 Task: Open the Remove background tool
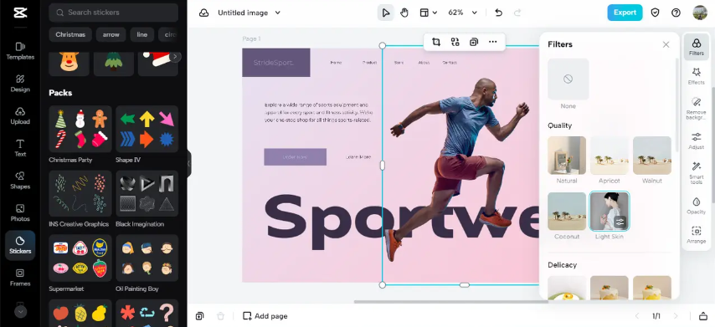pyautogui.click(x=697, y=109)
